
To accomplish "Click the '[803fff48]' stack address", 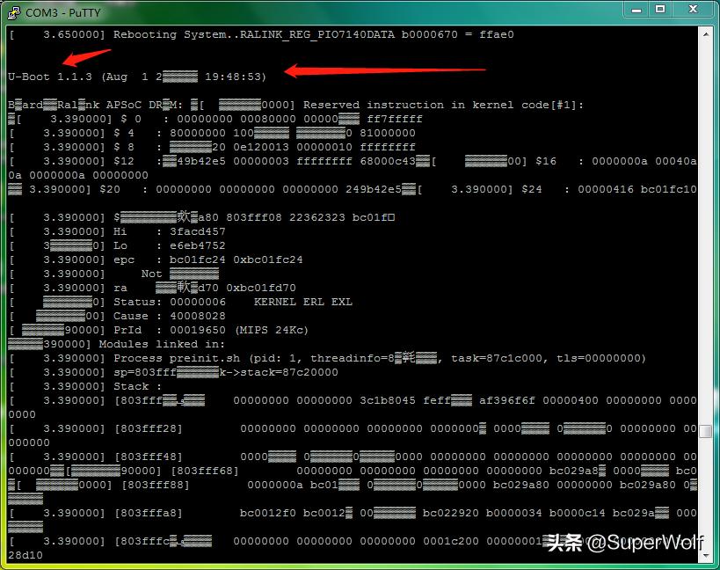I will click(x=149, y=457).
